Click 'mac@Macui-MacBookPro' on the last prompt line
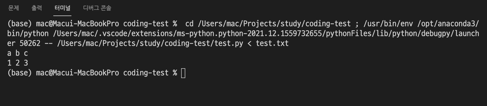 [77, 73]
